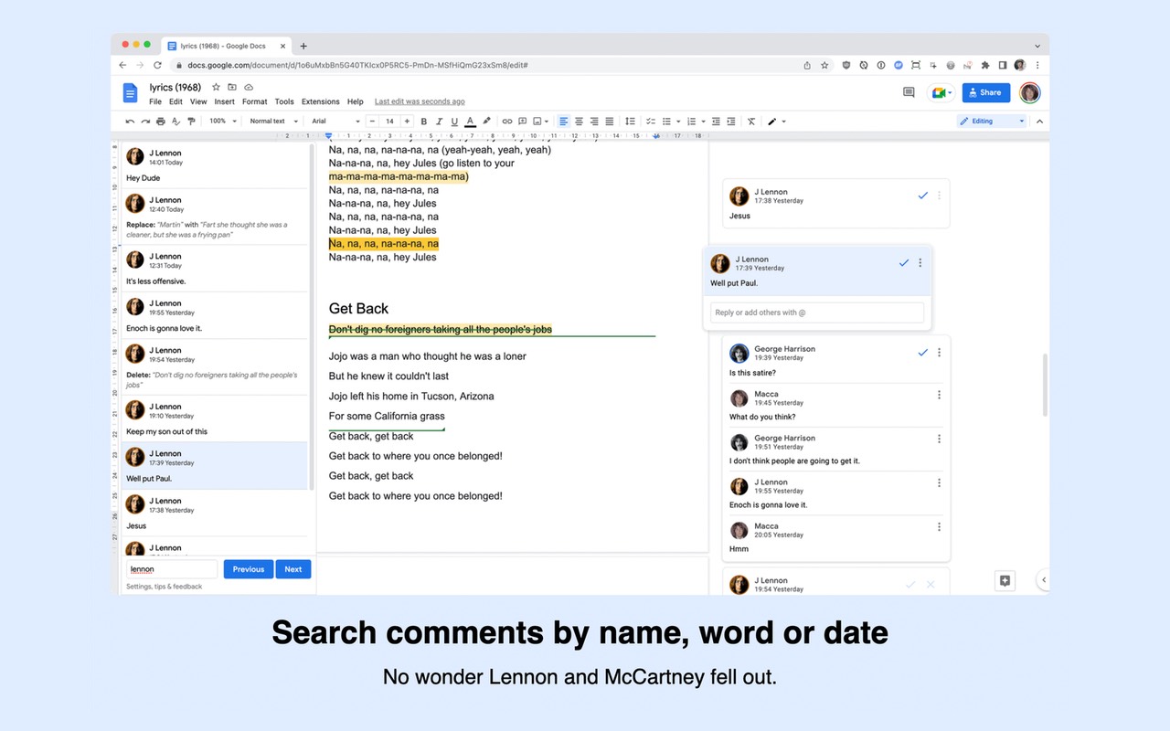The width and height of the screenshot is (1170, 731).
Task: Move the document using the folder icon
Action: (232, 87)
